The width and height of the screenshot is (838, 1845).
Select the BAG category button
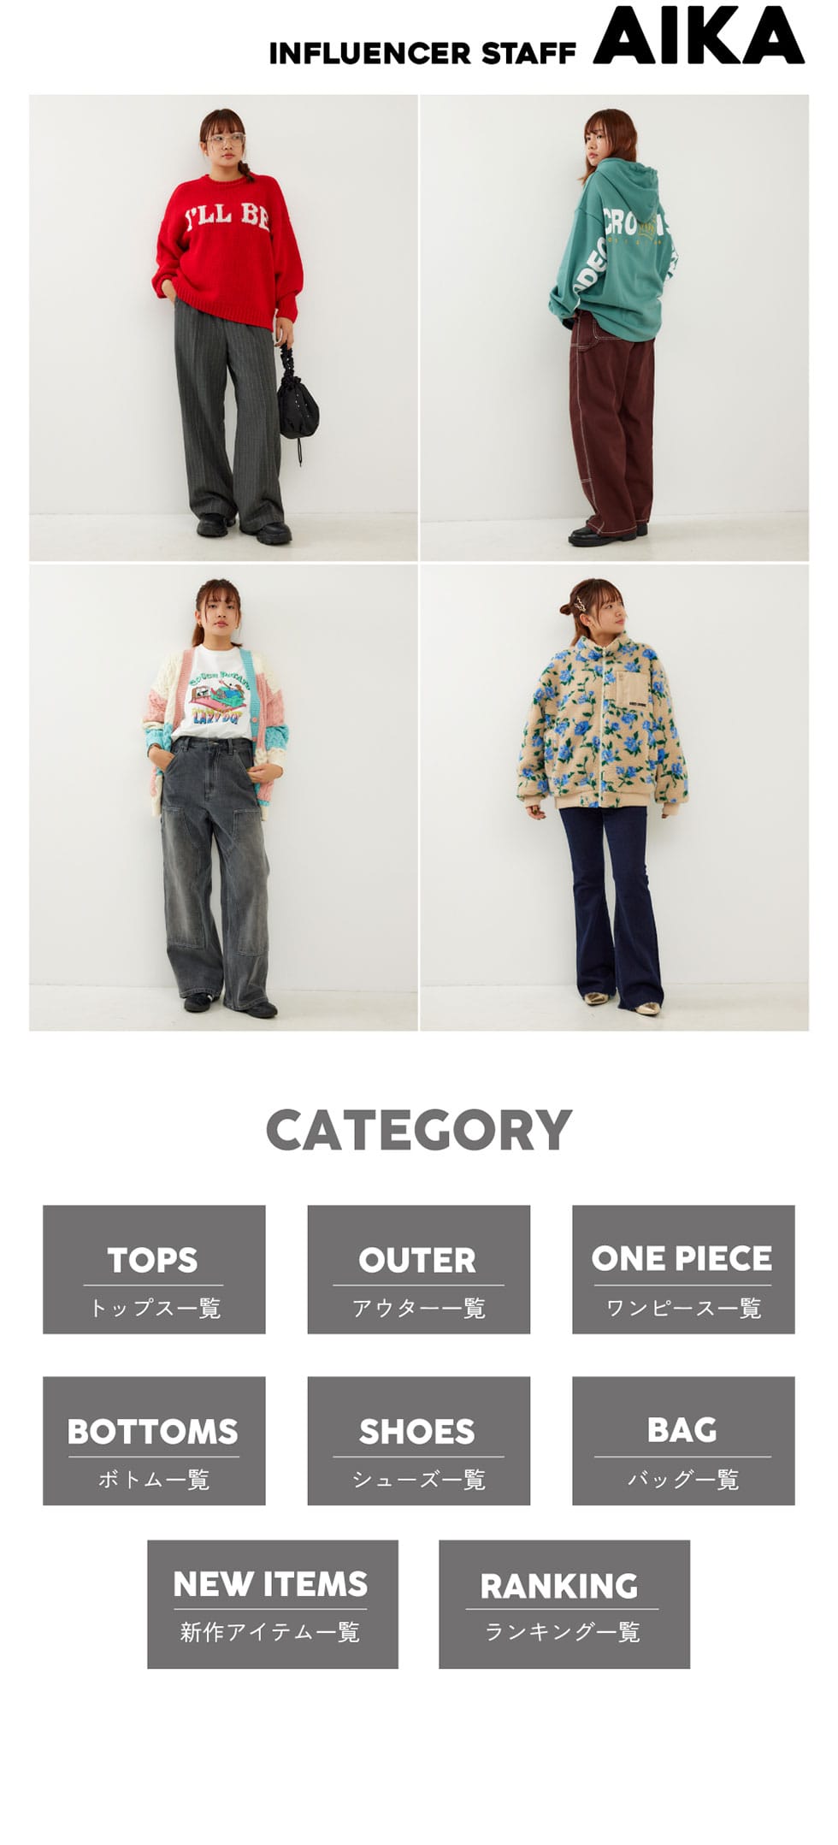click(x=683, y=1440)
